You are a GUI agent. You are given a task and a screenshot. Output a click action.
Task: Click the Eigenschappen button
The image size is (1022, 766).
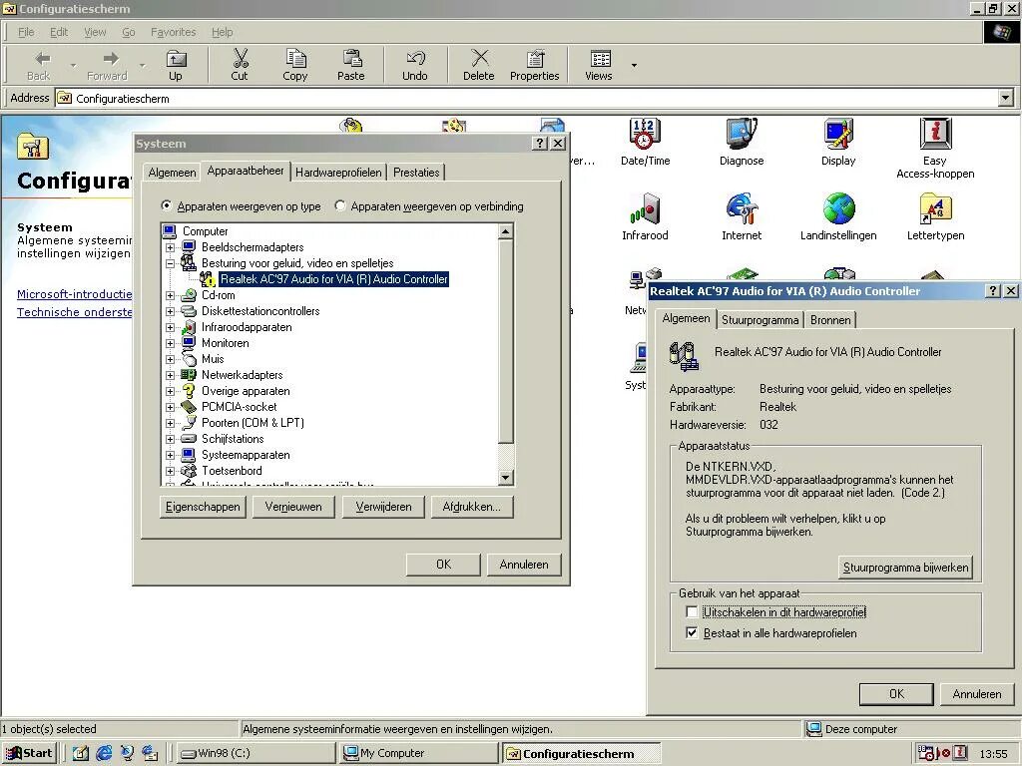pyautogui.click(x=203, y=507)
